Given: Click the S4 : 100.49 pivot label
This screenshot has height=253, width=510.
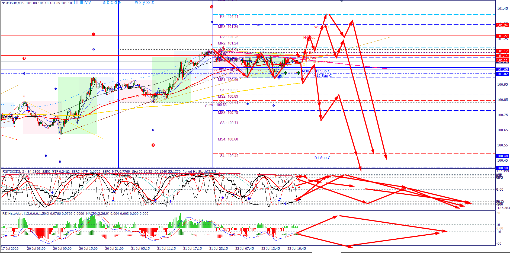Looking at the screenshot, I should pyautogui.click(x=229, y=156).
